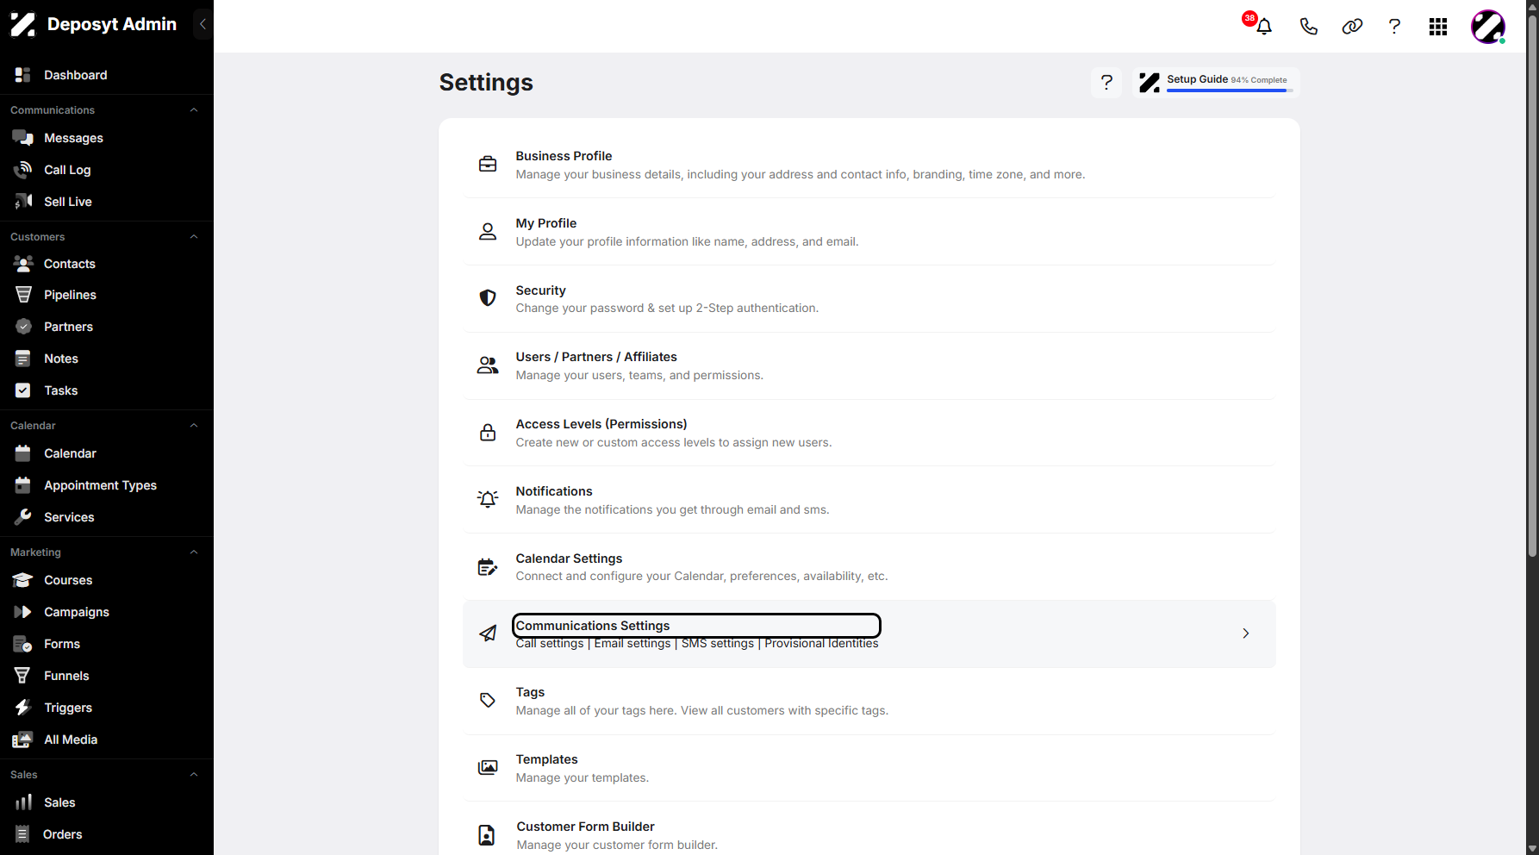Open the apps grid icon
This screenshot has width=1539, height=855.
click(1437, 27)
